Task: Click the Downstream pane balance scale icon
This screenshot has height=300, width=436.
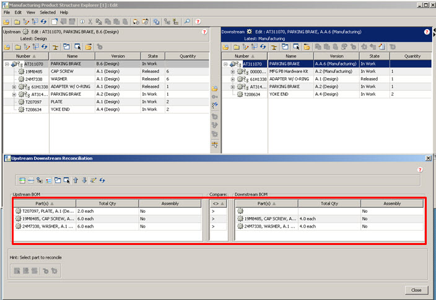Action: click(x=274, y=47)
